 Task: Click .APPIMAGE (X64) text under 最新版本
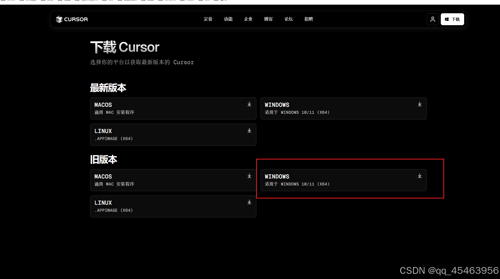click(114, 139)
